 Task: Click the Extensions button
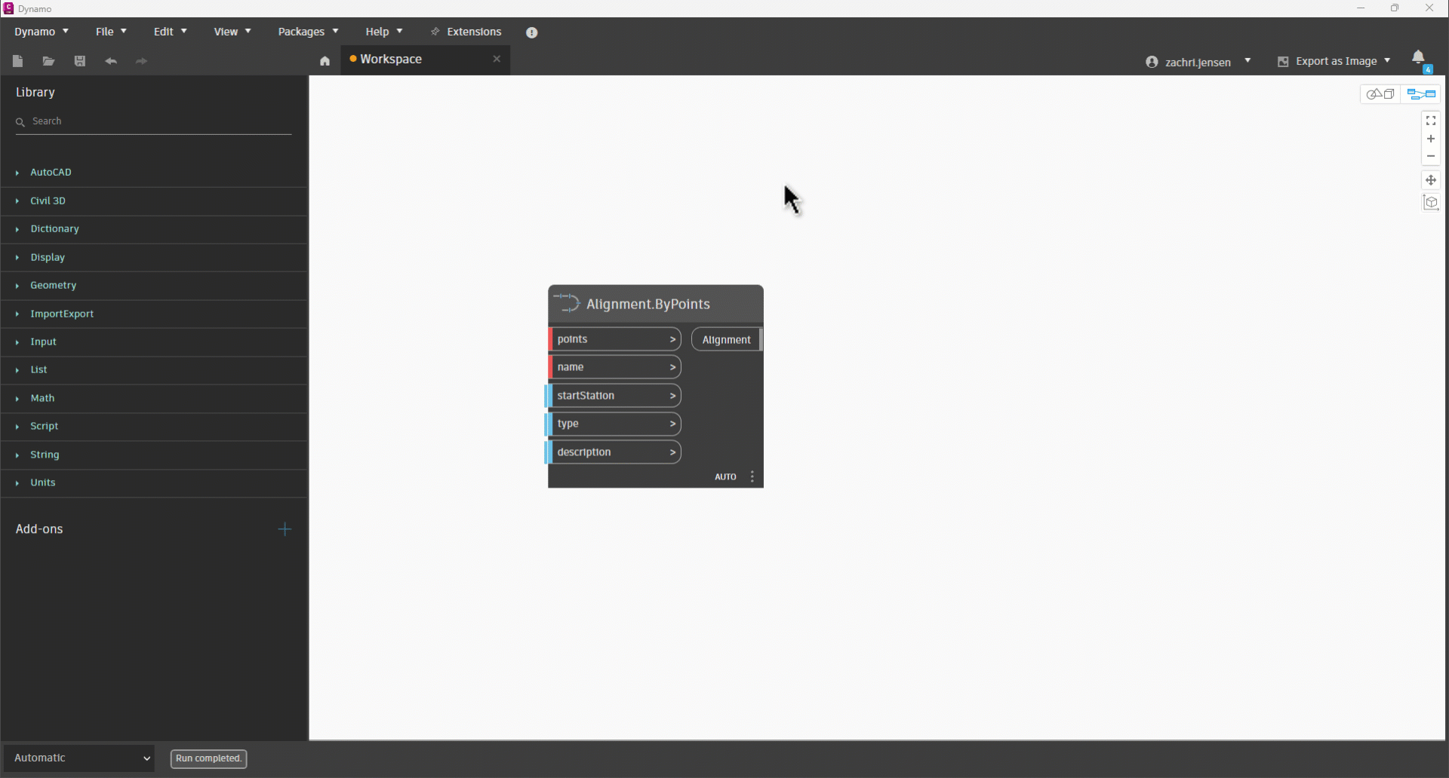click(466, 32)
